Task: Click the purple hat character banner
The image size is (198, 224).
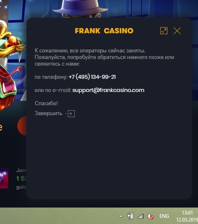Action: pyautogui.click(x=80, y=9)
